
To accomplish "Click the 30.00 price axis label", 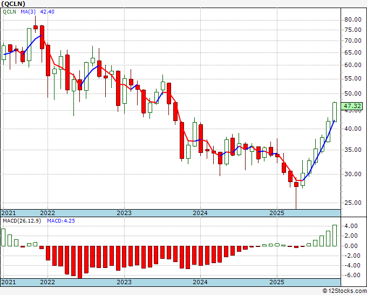I will (x=353, y=174).
